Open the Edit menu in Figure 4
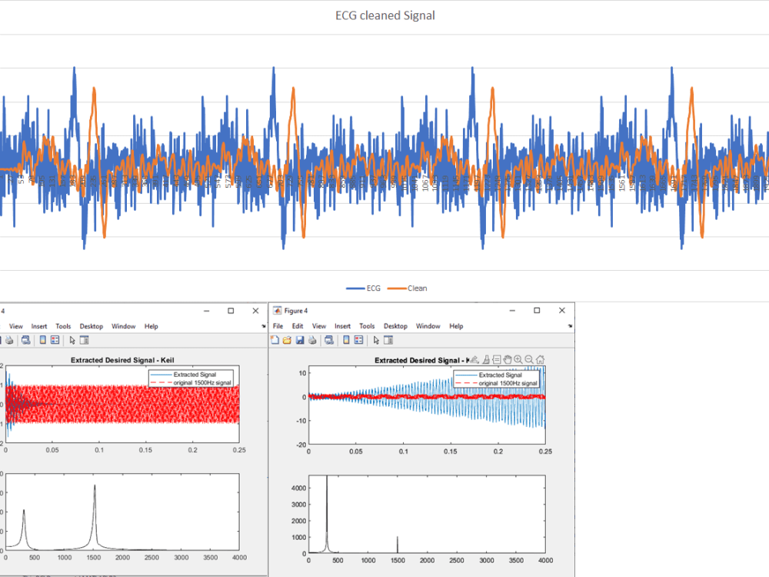The width and height of the screenshot is (769, 577). point(298,326)
